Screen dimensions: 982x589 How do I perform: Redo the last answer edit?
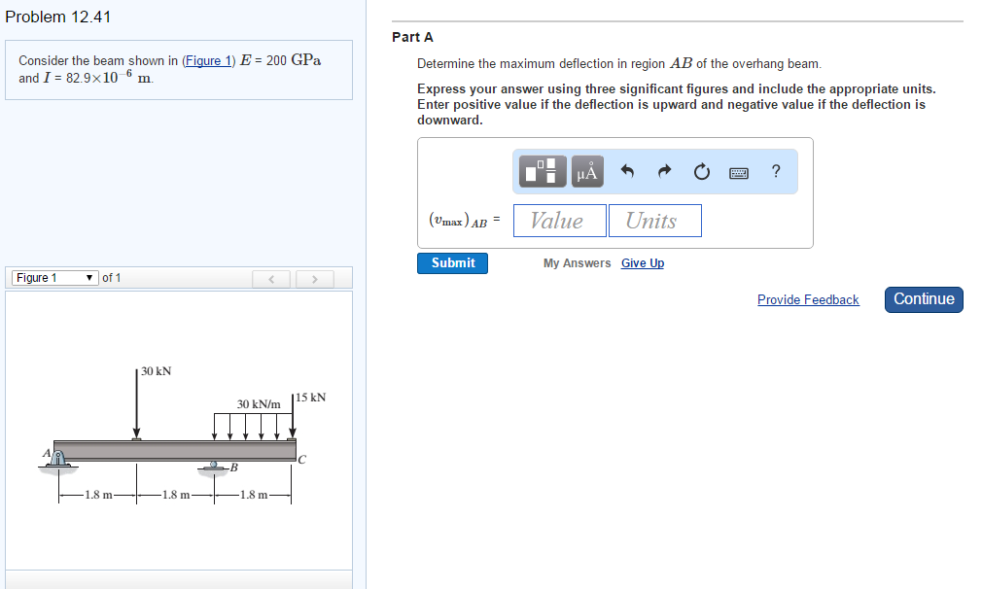click(664, 171)
